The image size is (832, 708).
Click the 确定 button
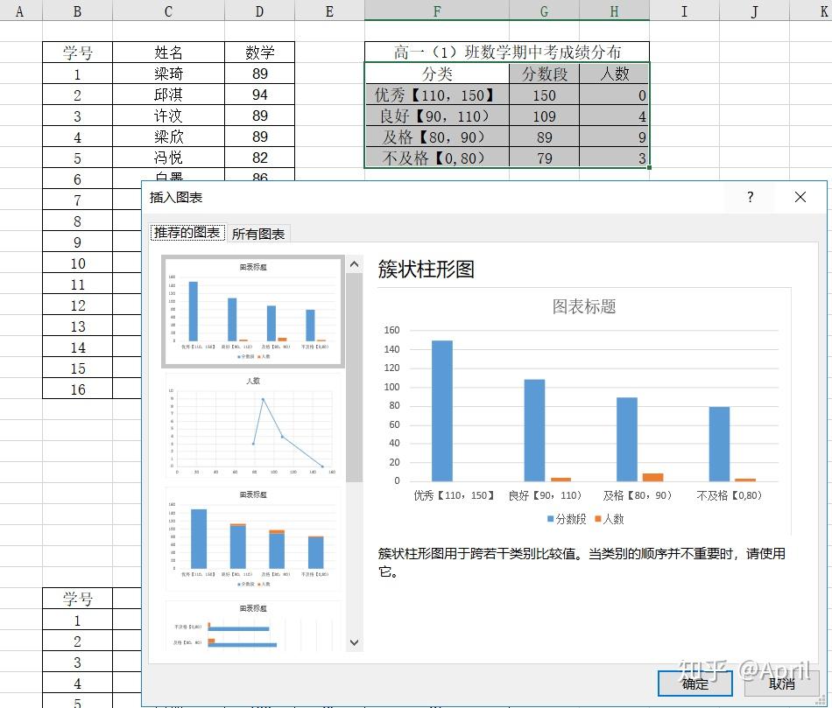(695, 683)
